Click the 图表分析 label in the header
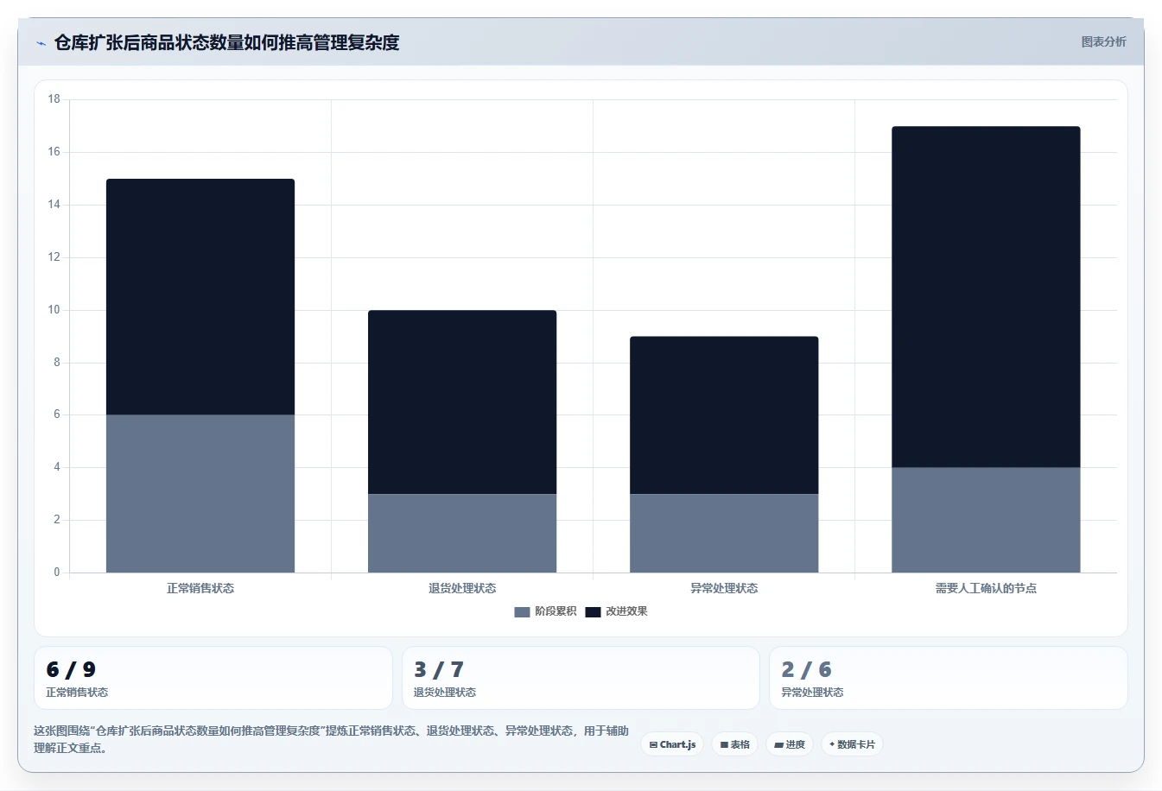The width and height of the screenshot is (1162, 791). pos(1103,41)
